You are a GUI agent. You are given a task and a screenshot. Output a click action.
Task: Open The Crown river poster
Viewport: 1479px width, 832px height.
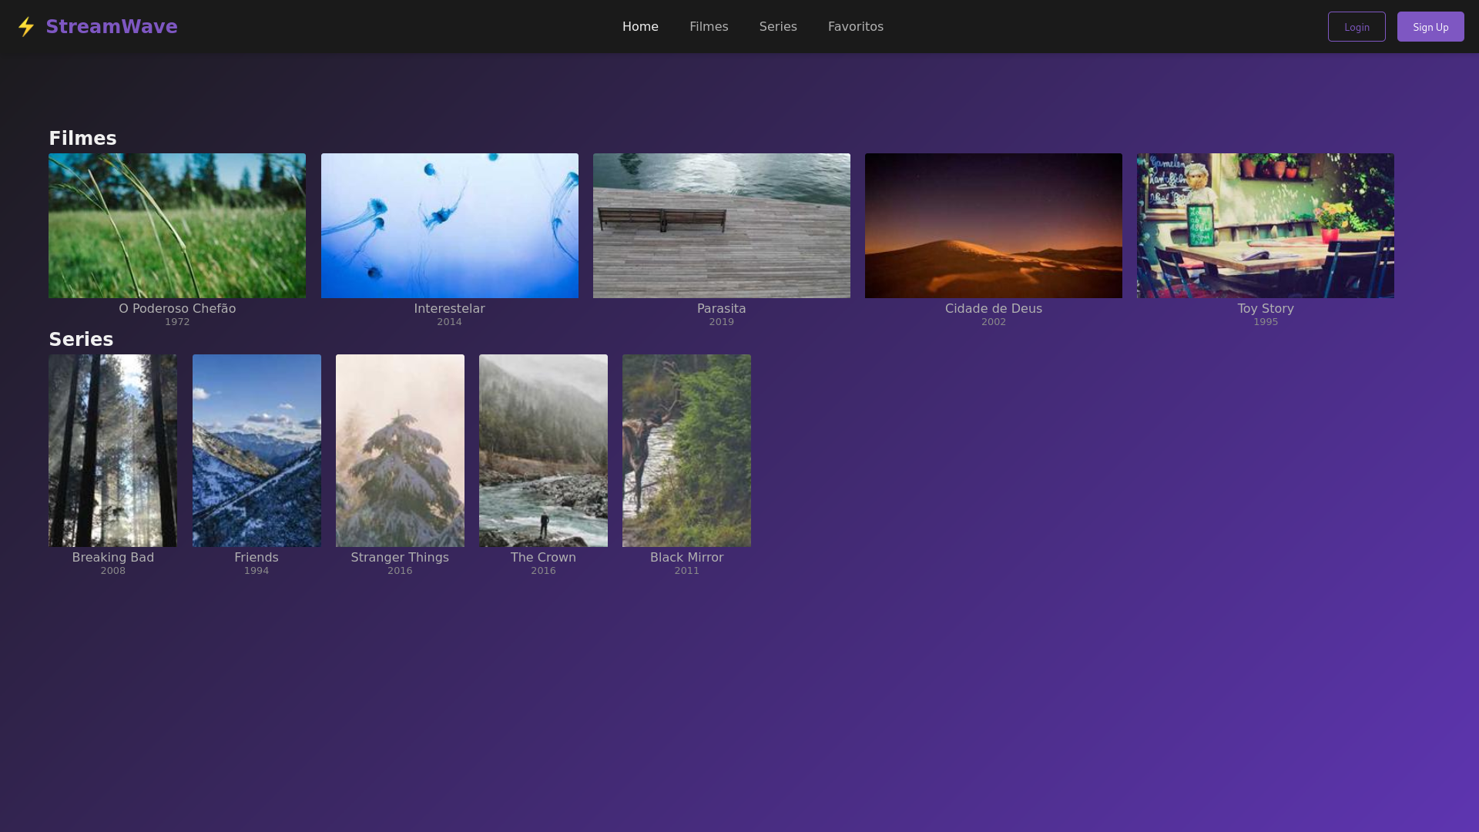[543, 451]
